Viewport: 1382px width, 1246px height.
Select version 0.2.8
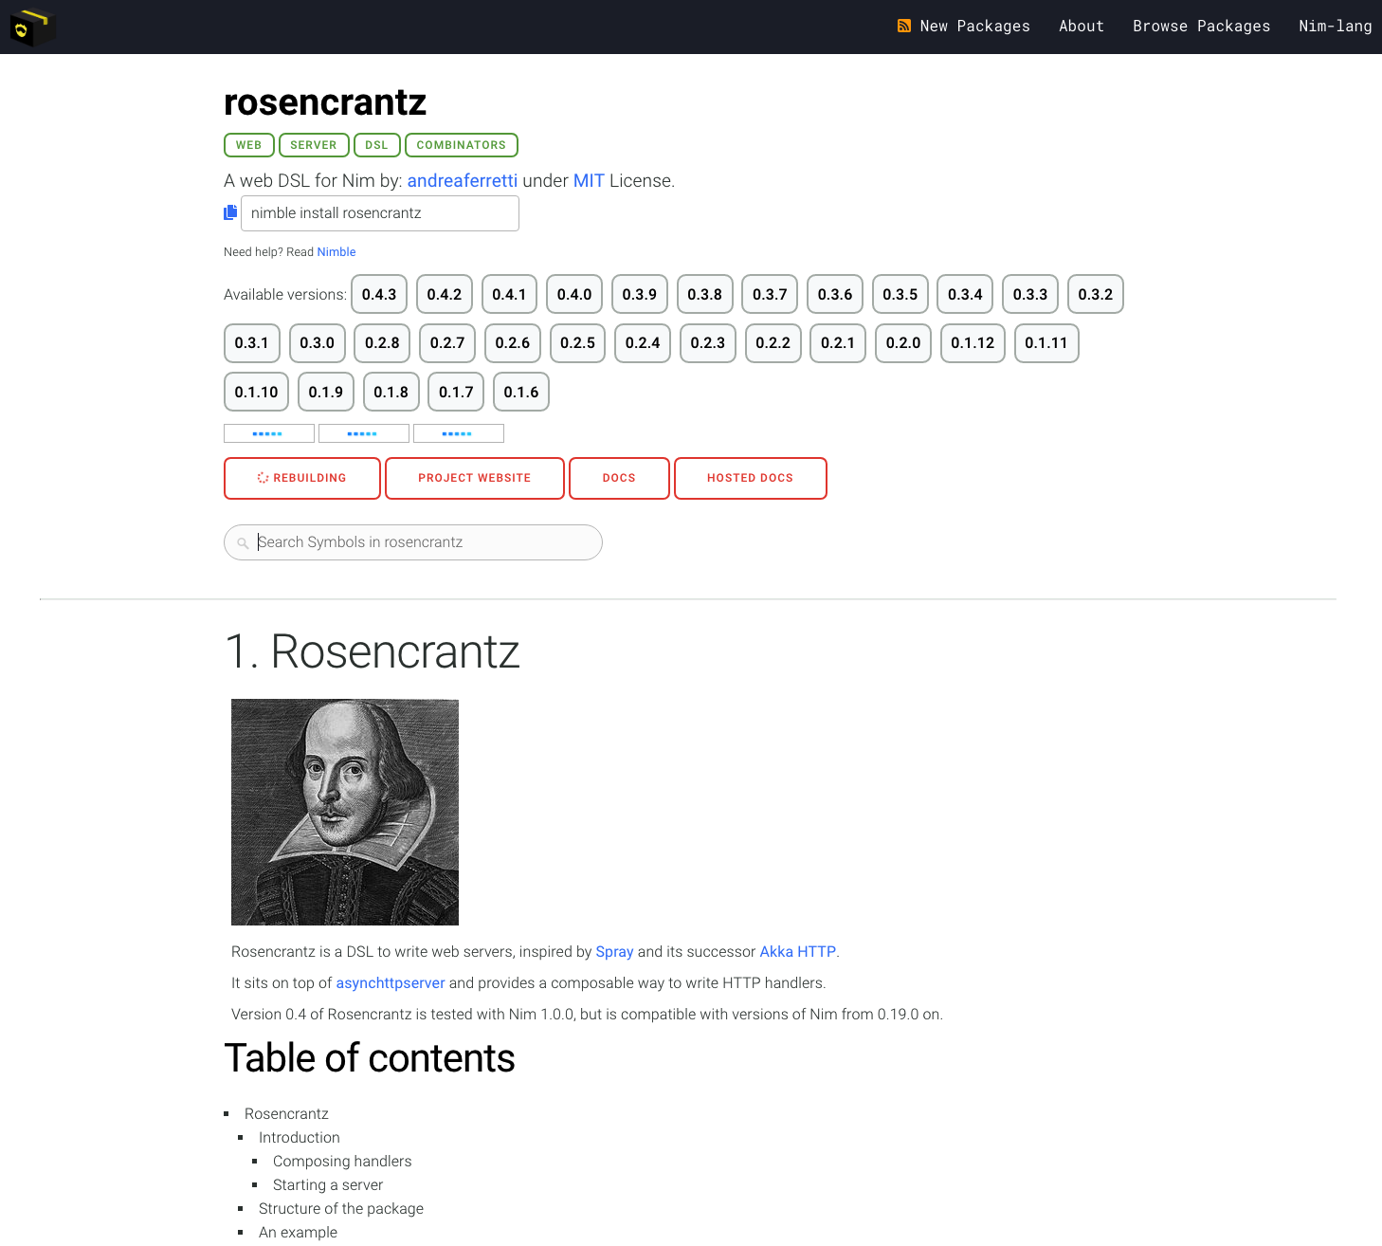click(x=382, y=343)
